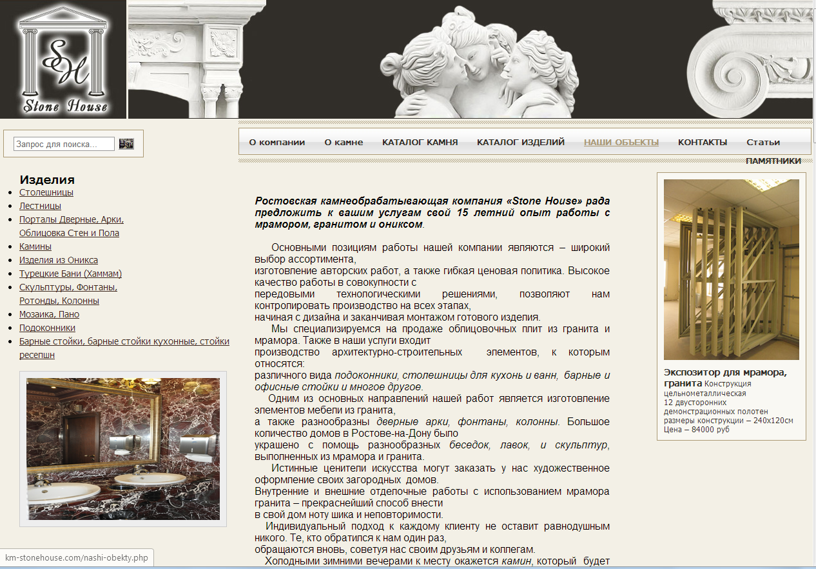Open Изделия из Оникса link
This screenshot has width=816, height=569.
(59, 260)
